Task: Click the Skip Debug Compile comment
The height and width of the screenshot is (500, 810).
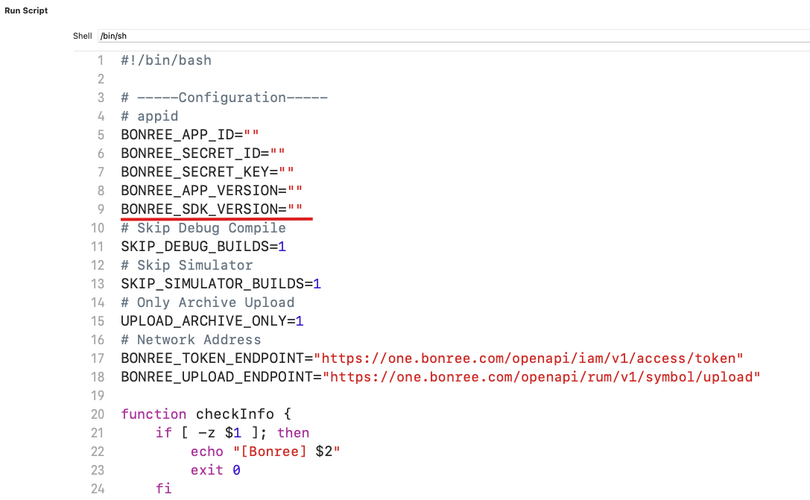Action: (x=203, y=228)
